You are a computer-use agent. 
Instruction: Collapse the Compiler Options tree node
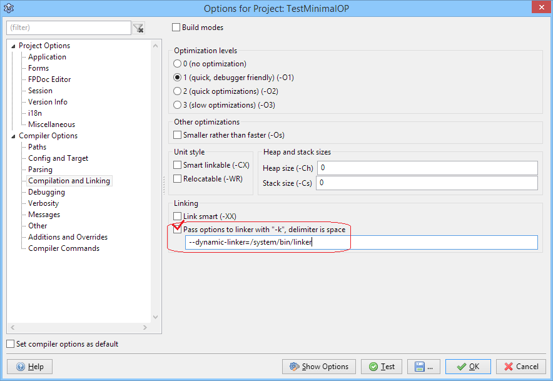tap(13, 136)
